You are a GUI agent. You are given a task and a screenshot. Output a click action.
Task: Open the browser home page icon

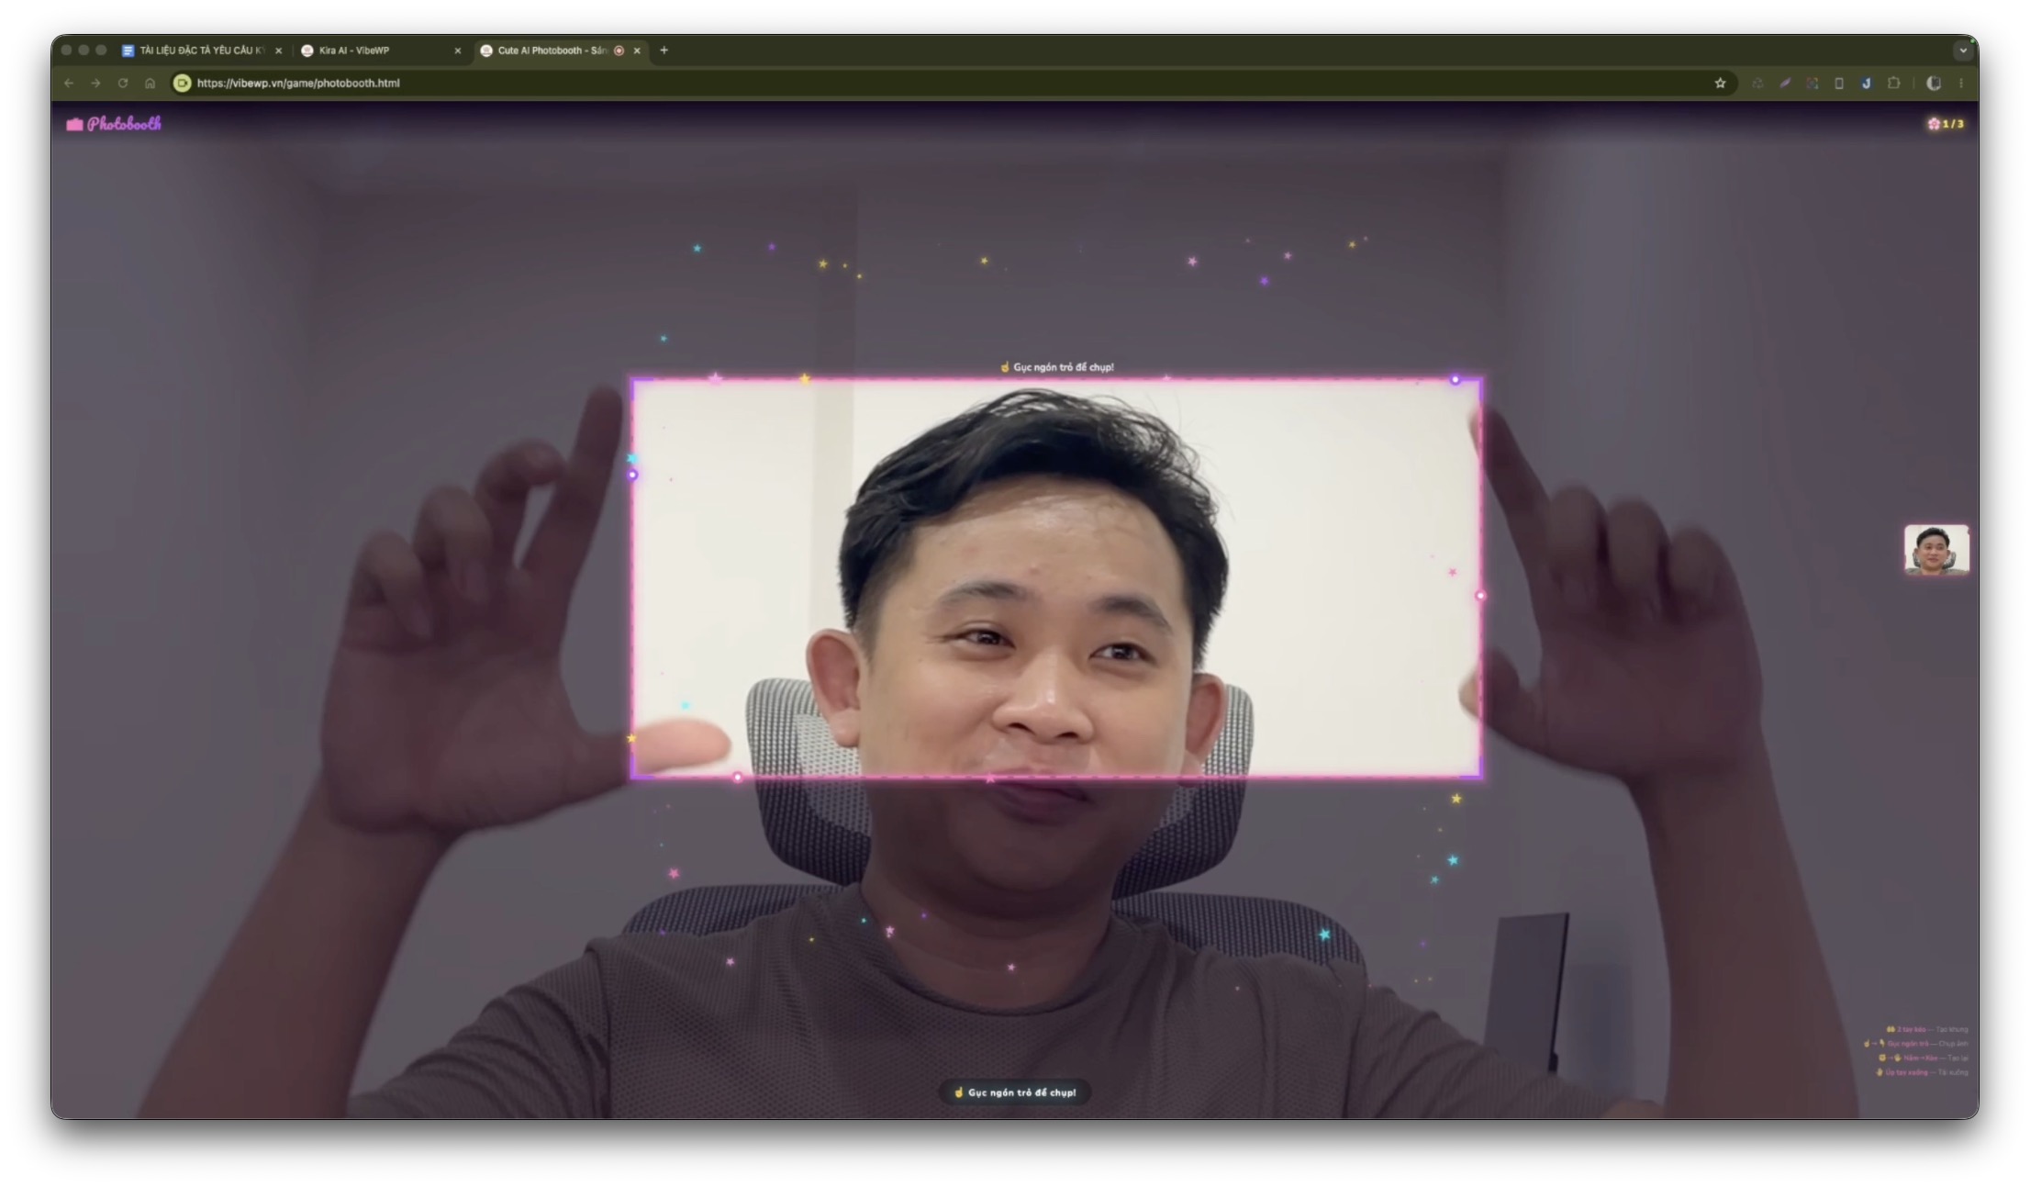pos(150,83)
